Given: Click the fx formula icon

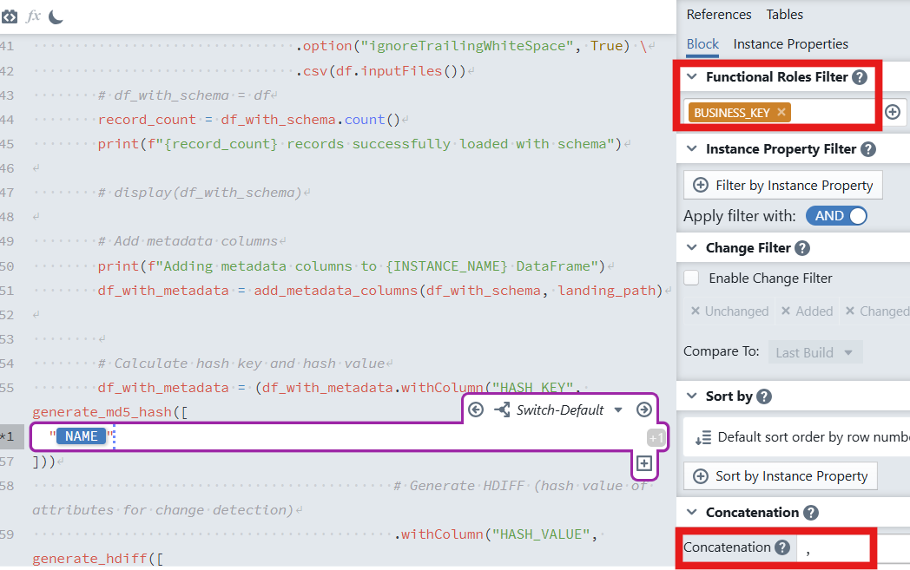Looking at the screenshot, I should click(x=34, y=16).
